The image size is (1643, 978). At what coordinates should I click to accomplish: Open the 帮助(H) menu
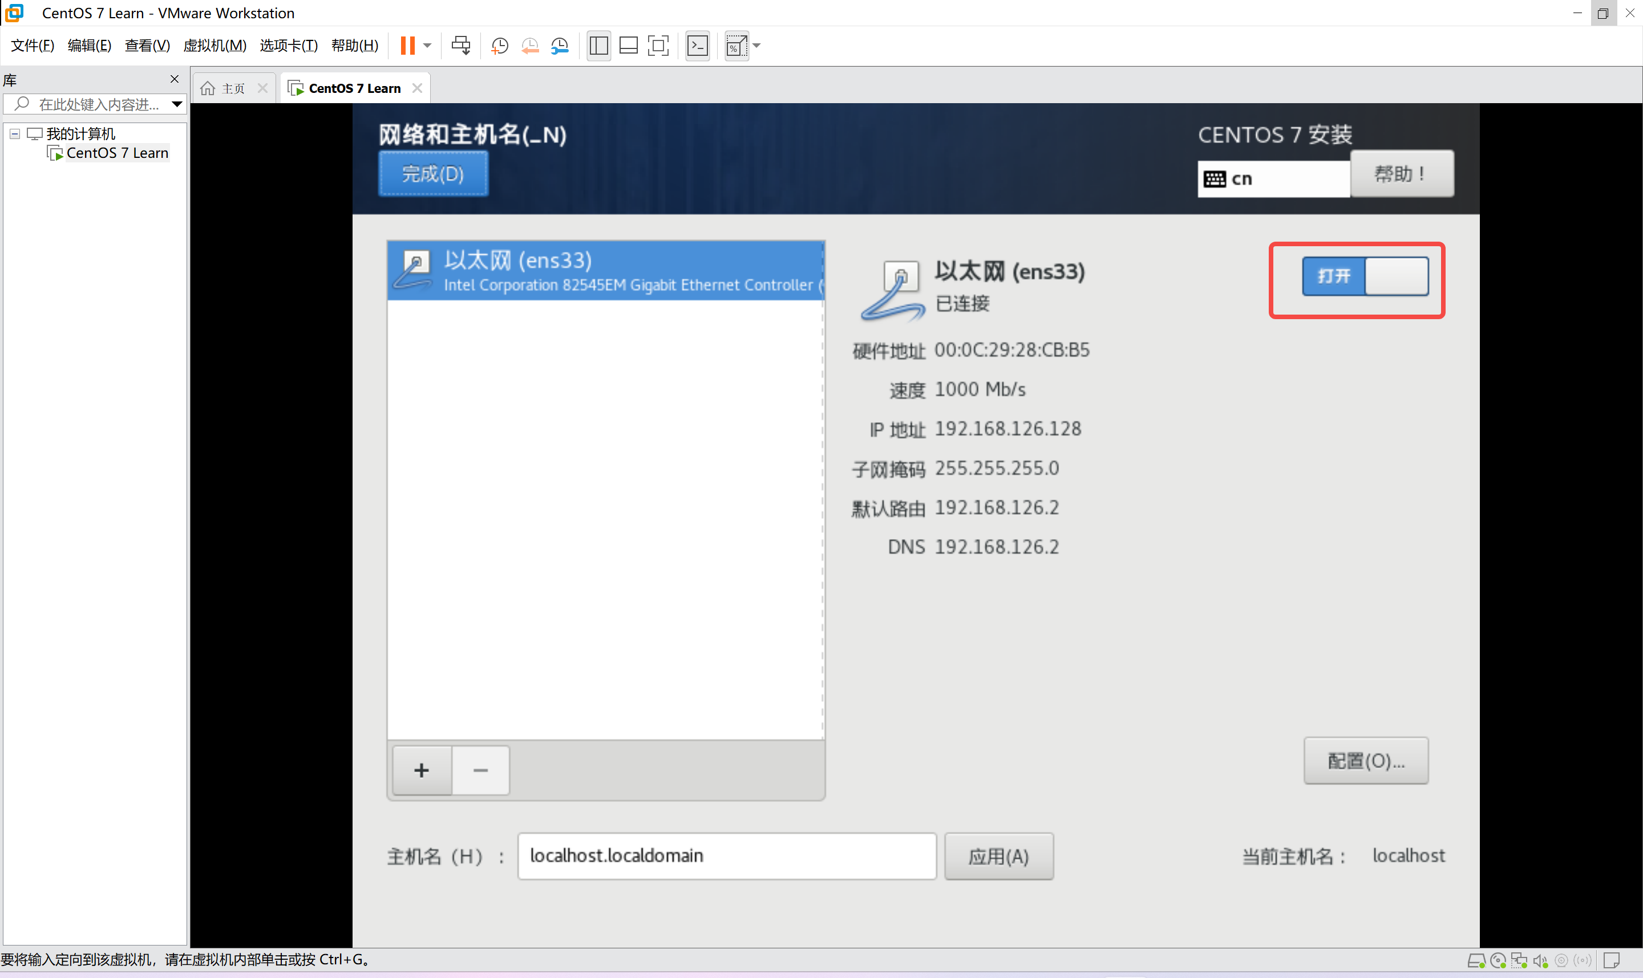tap(355, 46)
